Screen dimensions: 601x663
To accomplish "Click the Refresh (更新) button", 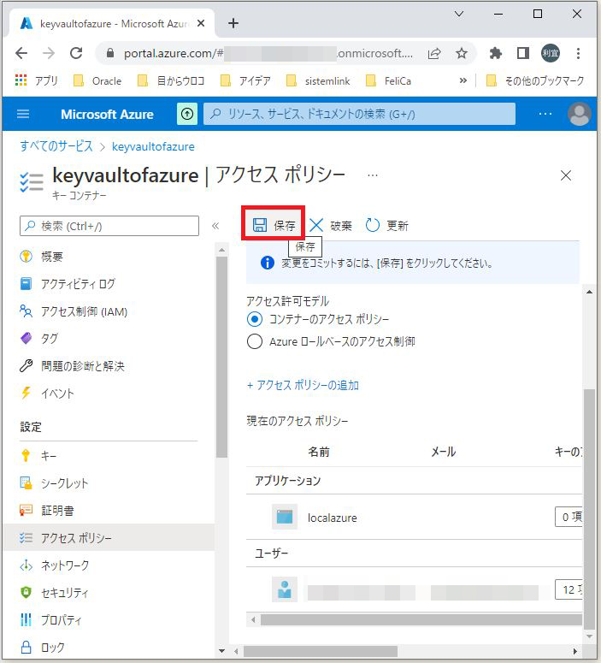I will [386, 225].
